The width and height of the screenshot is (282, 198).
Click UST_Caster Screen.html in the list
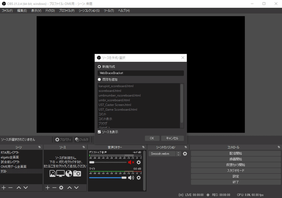click(x=115, y=105)
